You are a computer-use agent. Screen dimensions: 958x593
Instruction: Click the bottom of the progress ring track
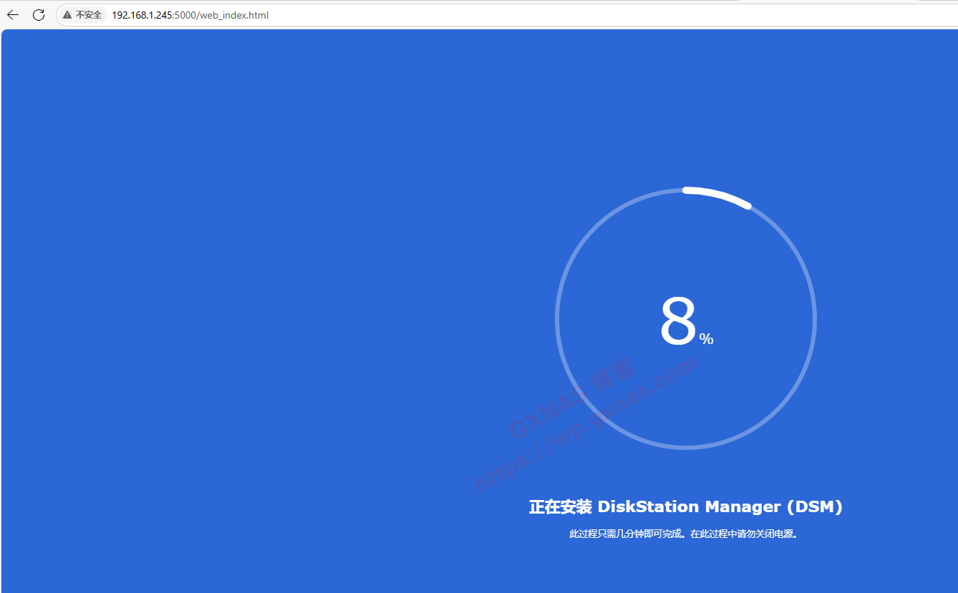tap(686, 447)
